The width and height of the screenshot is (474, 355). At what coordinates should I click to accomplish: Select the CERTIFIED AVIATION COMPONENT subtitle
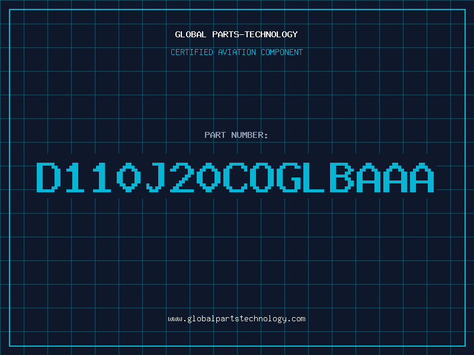click(236, 52)
